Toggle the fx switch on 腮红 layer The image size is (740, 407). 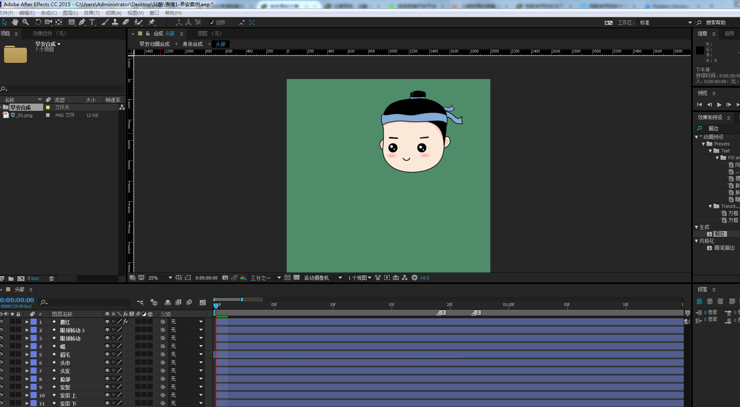tap(126, 322)
